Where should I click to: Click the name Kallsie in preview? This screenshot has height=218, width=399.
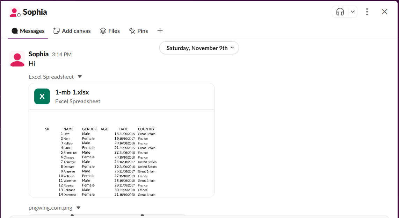[x=68, y=143]
